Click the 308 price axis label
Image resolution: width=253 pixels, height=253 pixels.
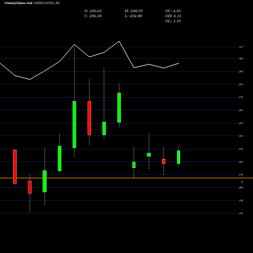click(241, 59)
